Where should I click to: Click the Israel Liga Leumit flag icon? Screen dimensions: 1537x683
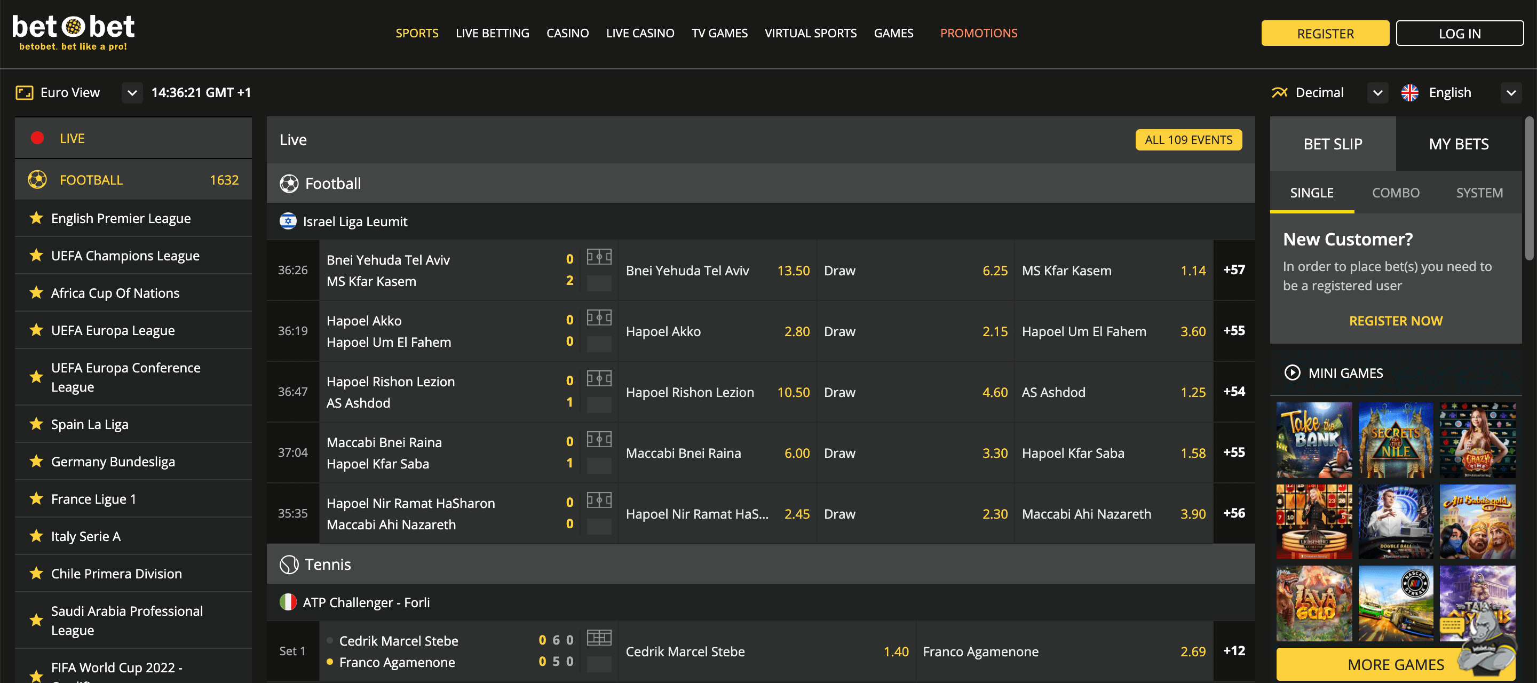click(x=287, y=221)
